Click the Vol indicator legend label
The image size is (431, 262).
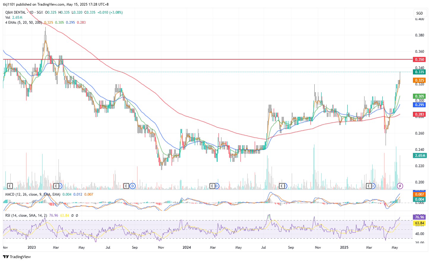[8, 17]
